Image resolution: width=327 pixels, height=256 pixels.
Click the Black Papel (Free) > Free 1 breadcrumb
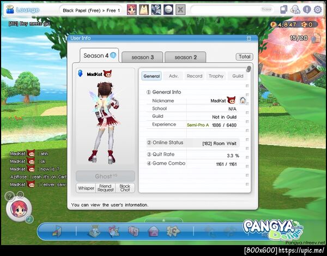91,10
